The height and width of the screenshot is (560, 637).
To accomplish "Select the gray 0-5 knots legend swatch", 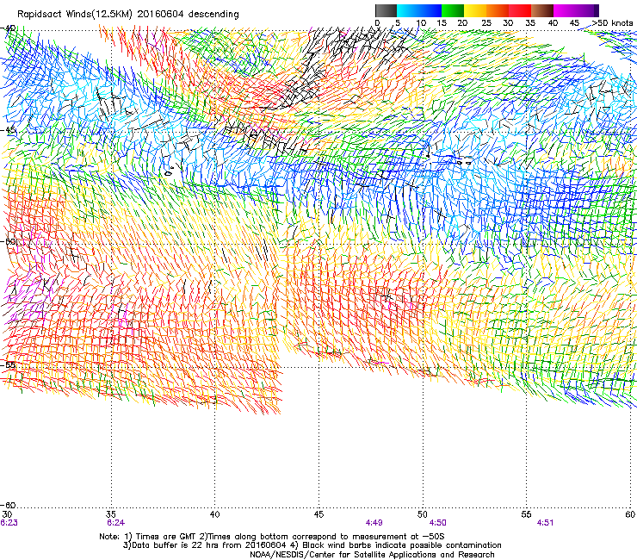I will pyautogui.click(x=386, y=10).
